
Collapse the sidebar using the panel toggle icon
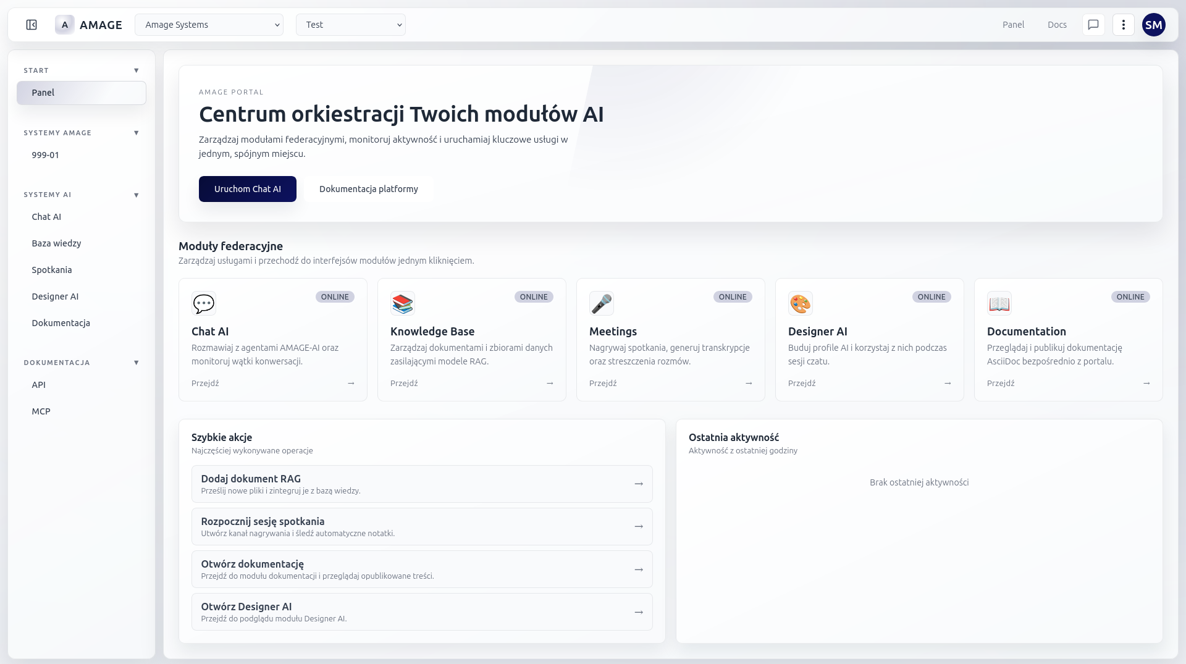32,25
